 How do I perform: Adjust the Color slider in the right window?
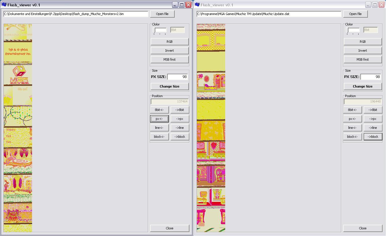click(x=353, y=31)
